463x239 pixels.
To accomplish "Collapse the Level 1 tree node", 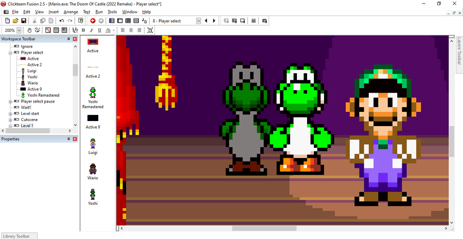I will 10,126.
